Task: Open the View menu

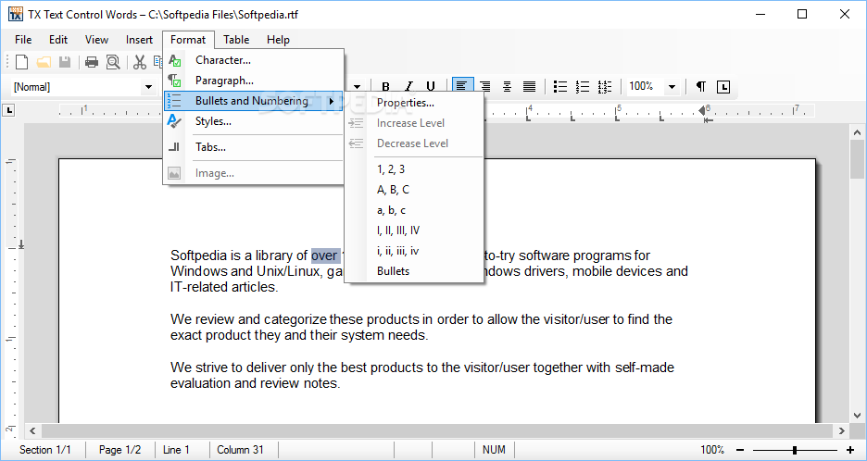Action: (96, 40)
